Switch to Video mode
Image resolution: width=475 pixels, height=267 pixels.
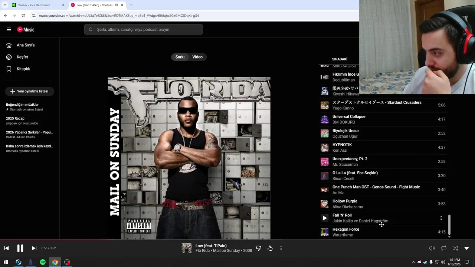[x=197, y=57]
